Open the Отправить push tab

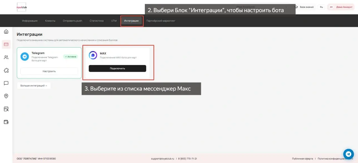pyautogui.click(x=72, y=21)
